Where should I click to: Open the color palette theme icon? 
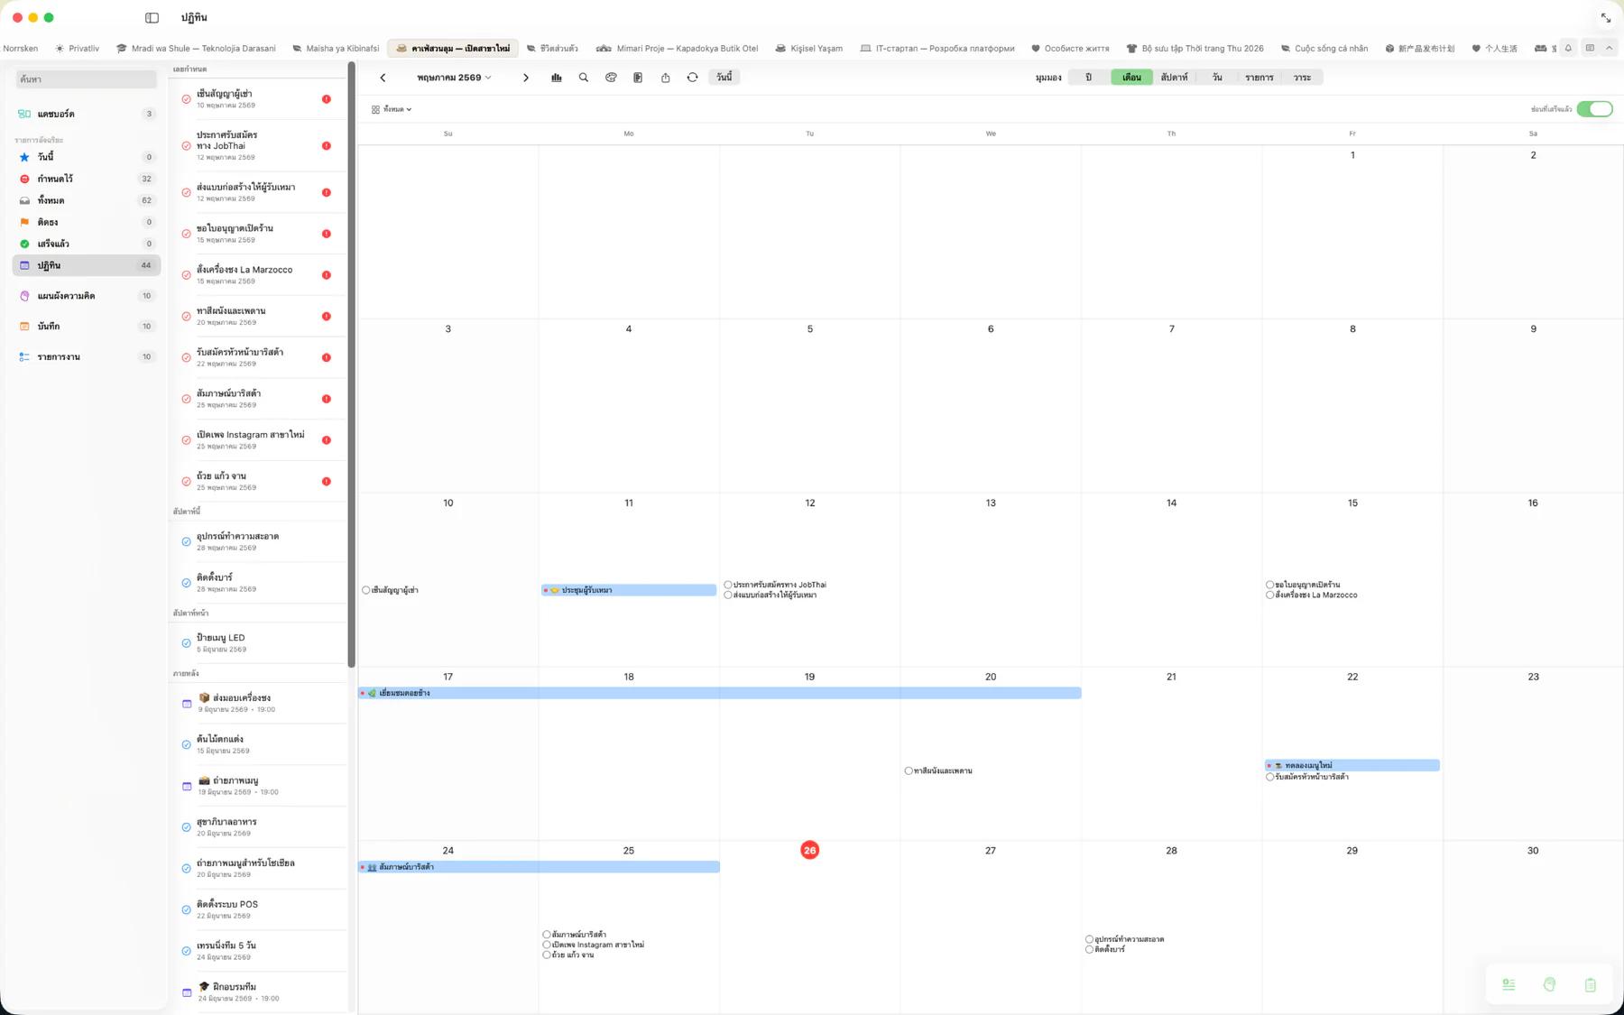coord(611,78)
